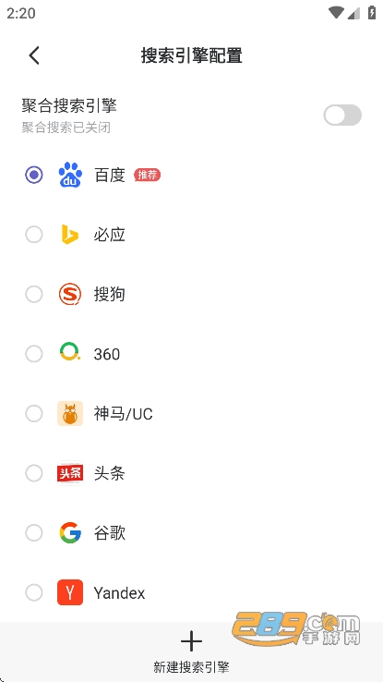Tap the Google G logo icon
The image size is (383, 682).
pos(70,533)
